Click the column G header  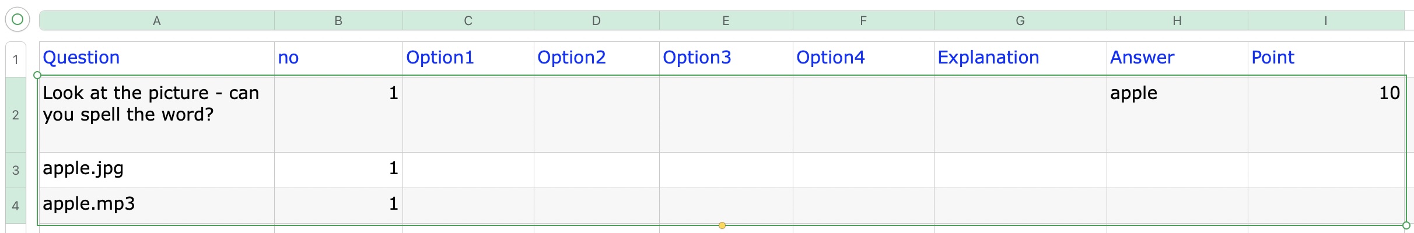1020,21
